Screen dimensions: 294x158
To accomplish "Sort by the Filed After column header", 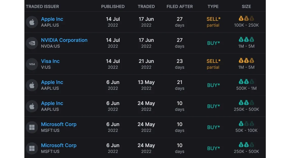I will pos(180,7).
